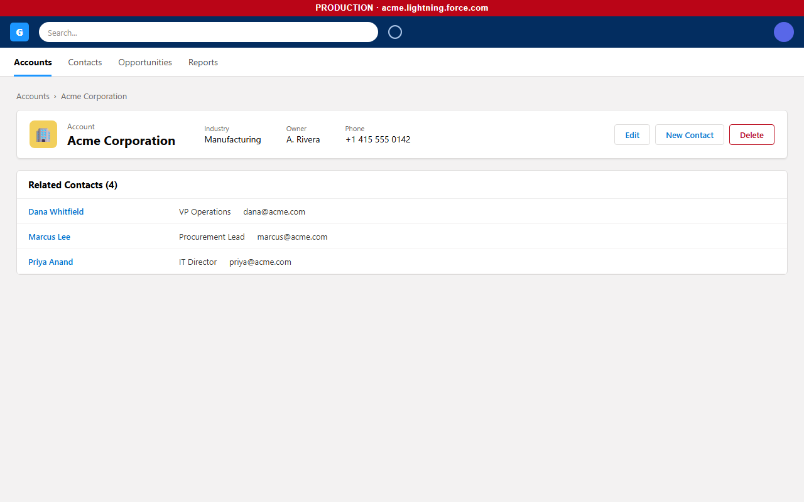804x502 pixels.
Task: Click the PRODUCTION acme.lightning.force.com banner
Action: coord(402,8)
